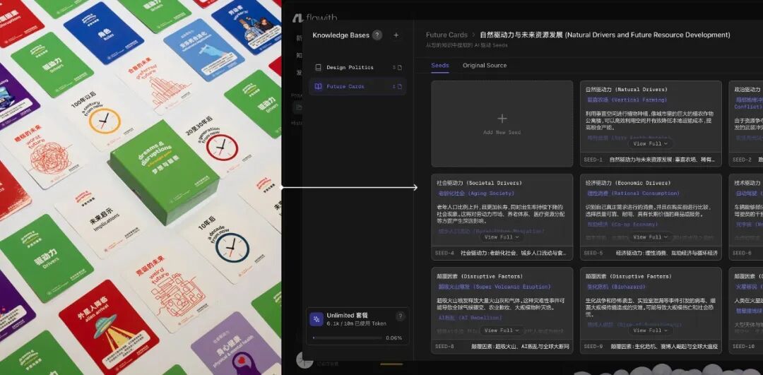
Task: Click the book icon beside Design Politics
Action: tap(318, 68)
